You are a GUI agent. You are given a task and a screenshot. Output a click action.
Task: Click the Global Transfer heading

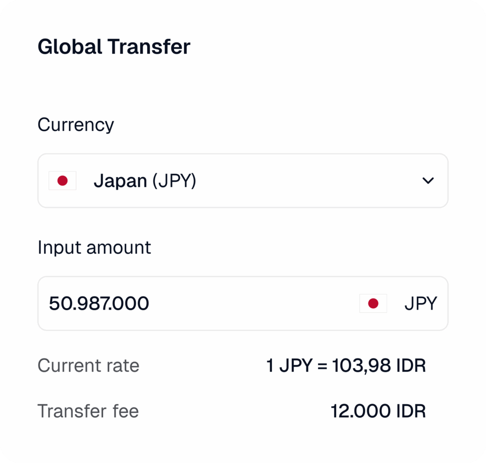114,47
